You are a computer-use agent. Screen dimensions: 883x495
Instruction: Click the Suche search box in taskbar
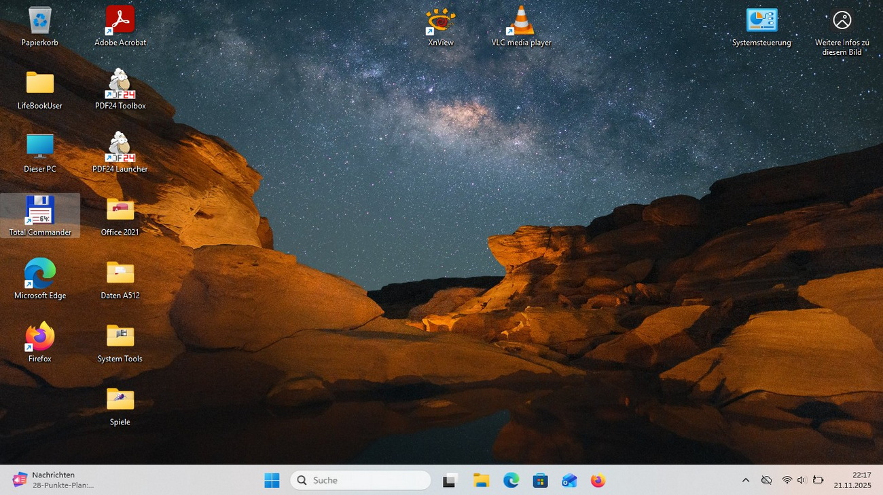click(361, 480)
